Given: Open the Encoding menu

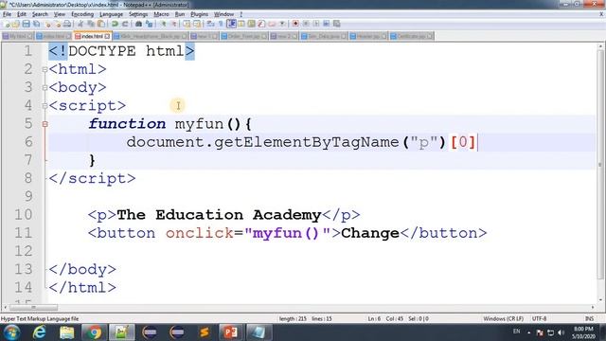Looking at the screenshot, I should (82, 14).
